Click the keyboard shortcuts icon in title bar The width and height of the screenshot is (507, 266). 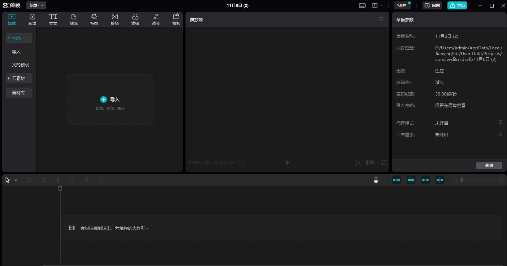pyautogui.click(x=362, y=5)
